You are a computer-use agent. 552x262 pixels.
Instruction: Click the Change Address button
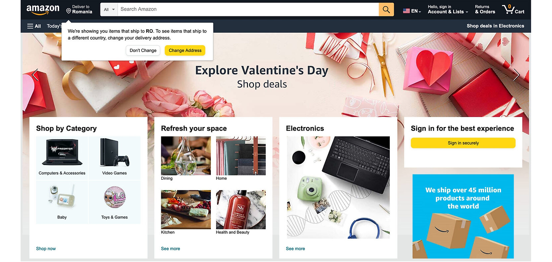coord(185,50)
